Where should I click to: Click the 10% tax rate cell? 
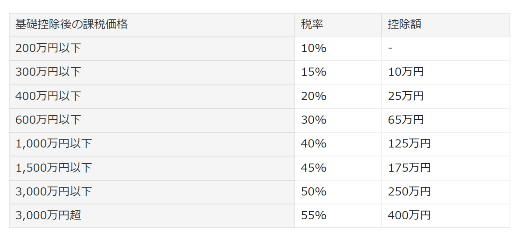[338, 49]
